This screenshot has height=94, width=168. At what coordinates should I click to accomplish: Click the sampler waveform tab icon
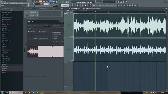[x=29, y=22]
